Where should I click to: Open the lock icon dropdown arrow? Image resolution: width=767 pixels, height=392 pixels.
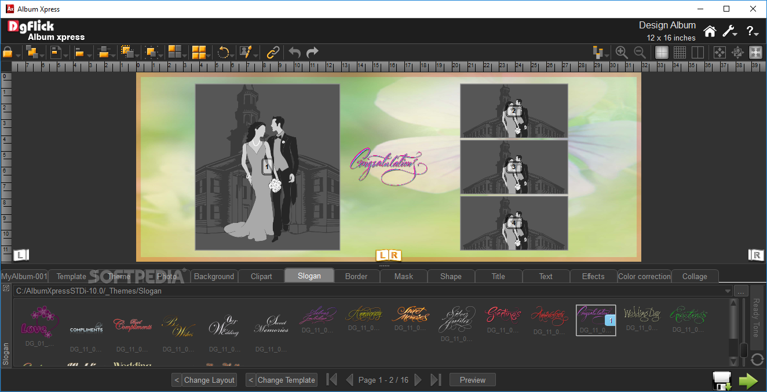point(19,56)
